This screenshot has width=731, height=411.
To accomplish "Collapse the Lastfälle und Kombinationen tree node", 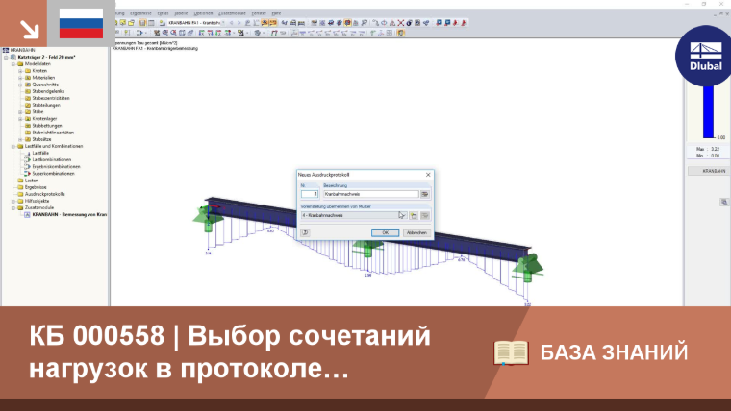I will (x=13, y=146).
